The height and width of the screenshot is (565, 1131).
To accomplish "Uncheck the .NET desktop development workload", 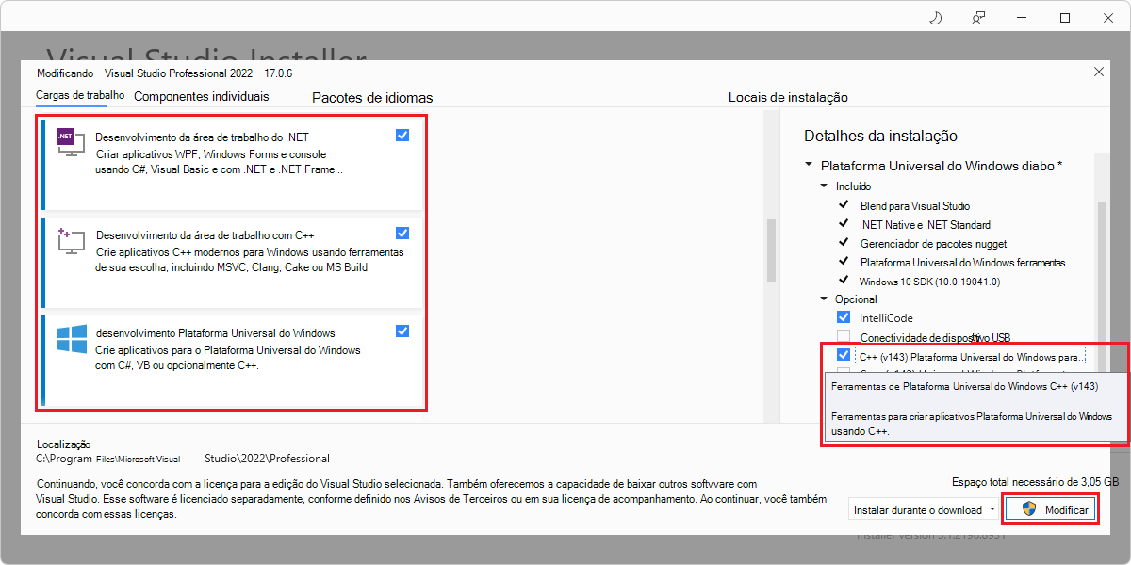I will tap(402, 136).
